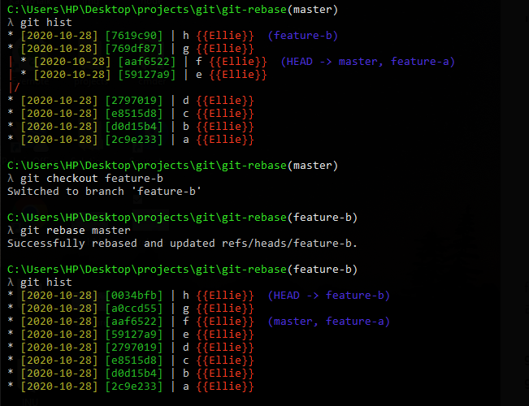Image resolution: width=529 pixels, height=406 pixels.
Task: Click the "(HEAD -> feature-b)" ref label
Action: [x=329, y=296]
